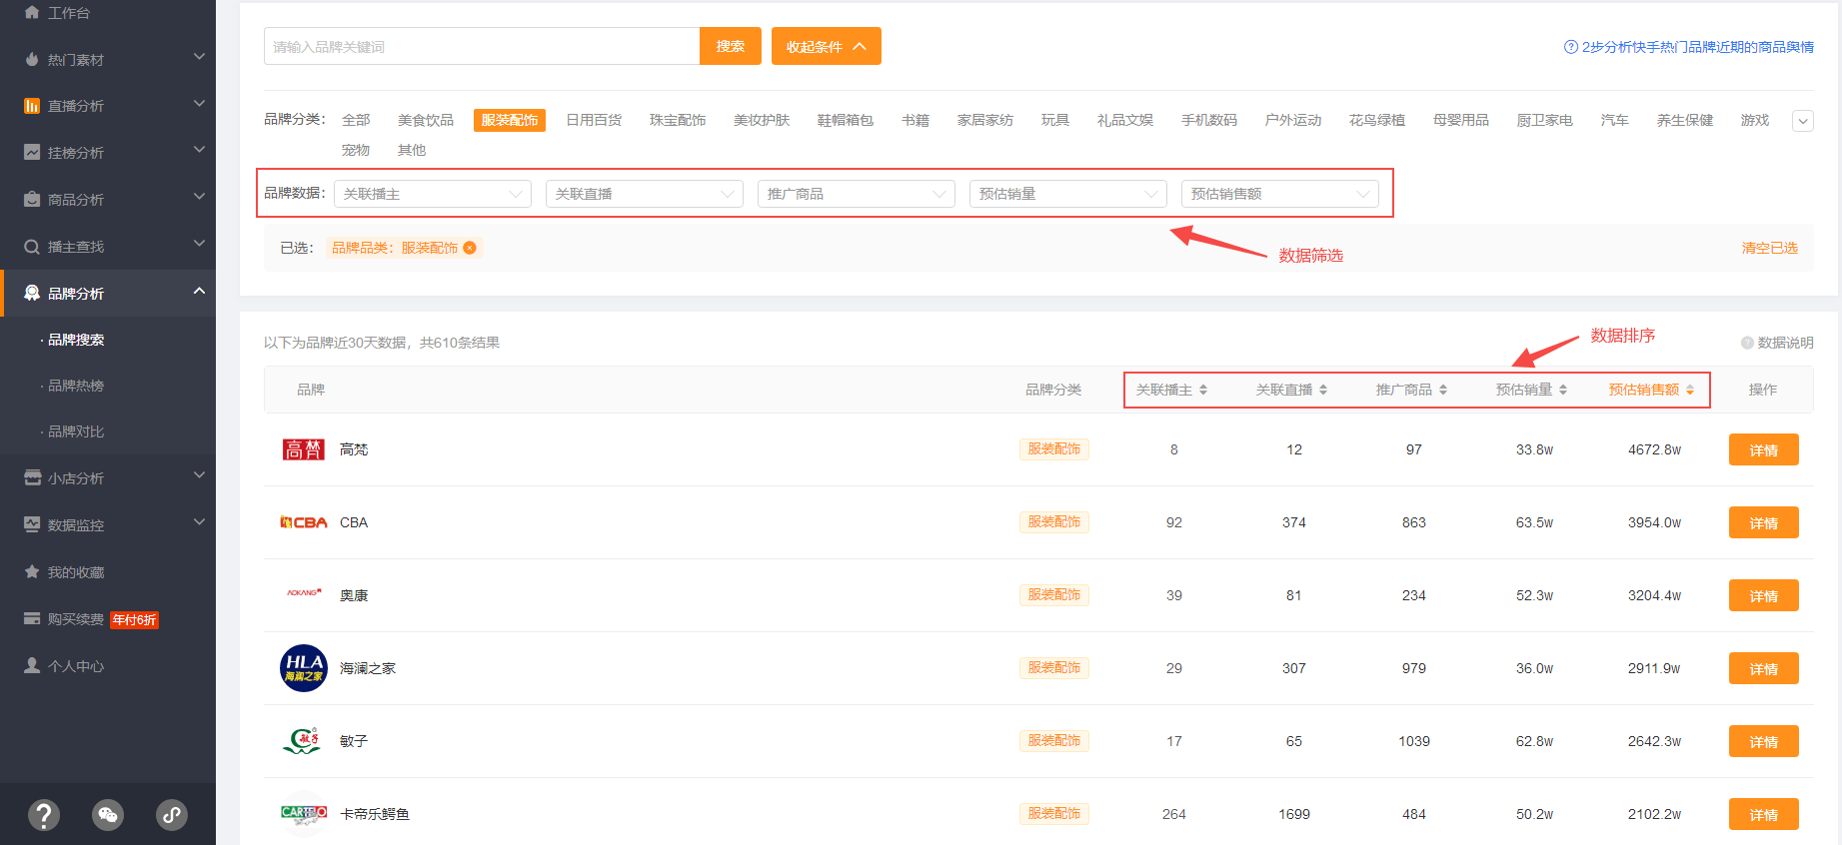Click the trend icon beside 挂榜分析
Image resolution: width=1842 pixels, height=845 pixels.
pos(32,152)
